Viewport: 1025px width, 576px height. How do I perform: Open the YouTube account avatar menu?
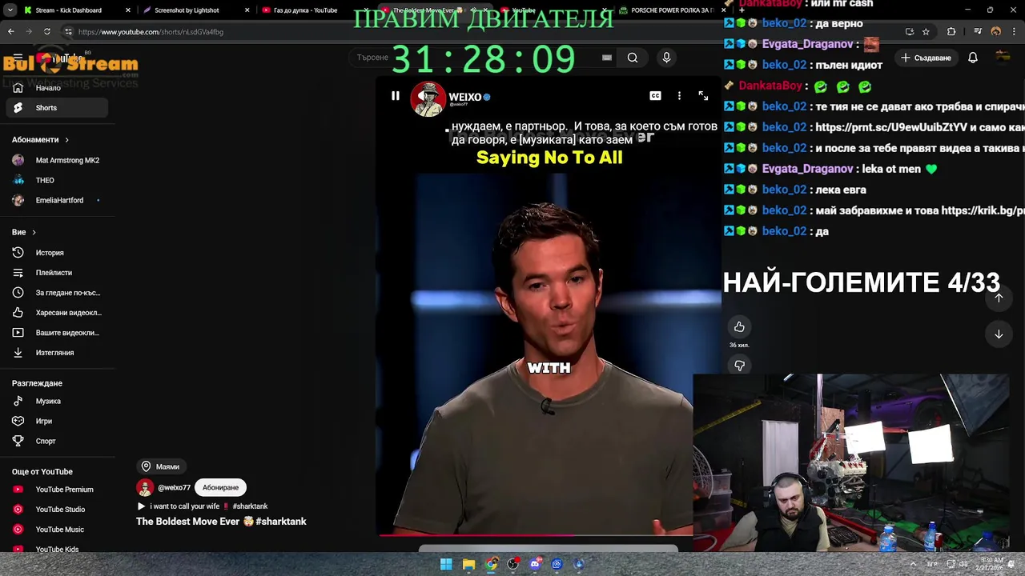pos(1003,58)
